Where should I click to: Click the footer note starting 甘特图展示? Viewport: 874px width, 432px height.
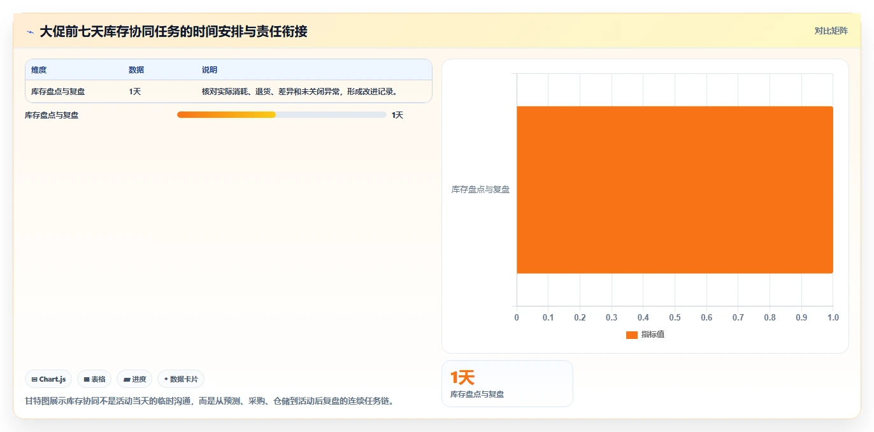[x=209, y=401]
